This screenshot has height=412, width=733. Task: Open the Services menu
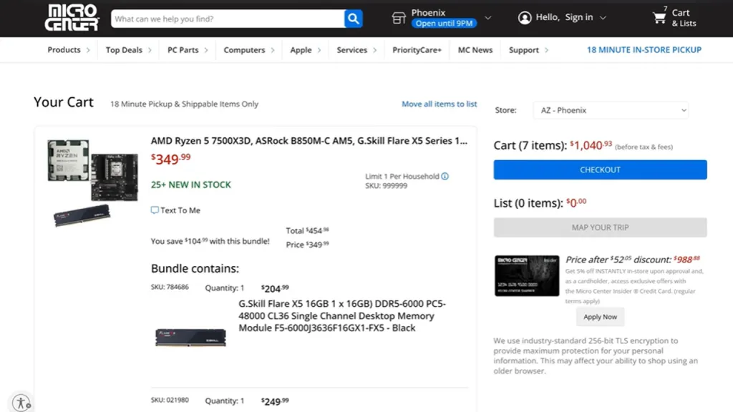[352, 49]
